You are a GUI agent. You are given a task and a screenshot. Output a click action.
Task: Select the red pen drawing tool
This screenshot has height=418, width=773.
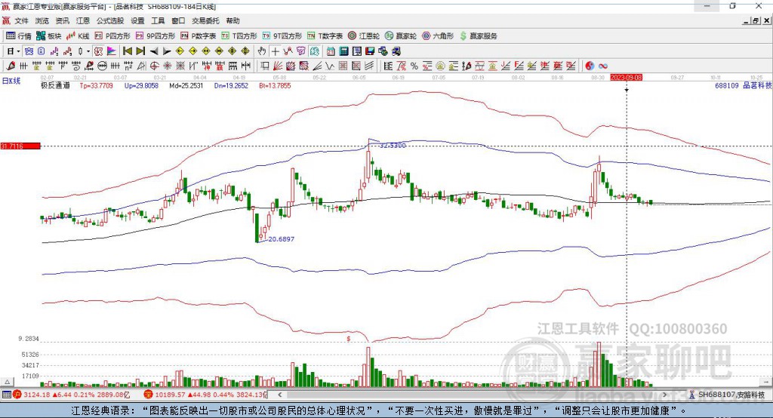coord(11,66)
